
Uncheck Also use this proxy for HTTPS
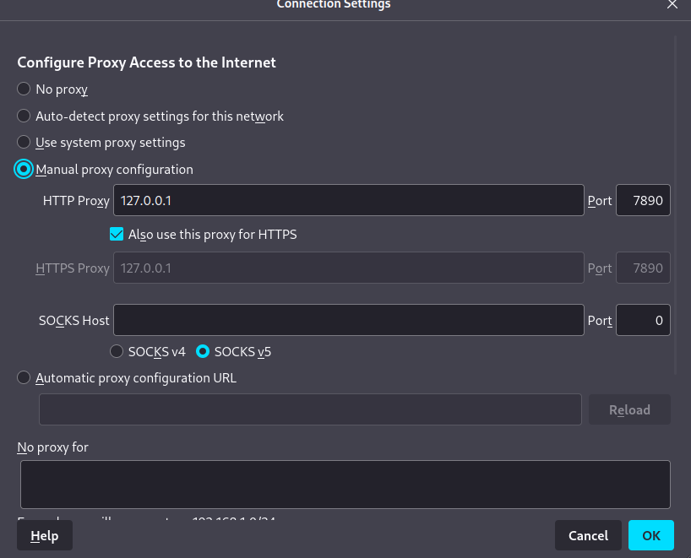pos(117,235)
